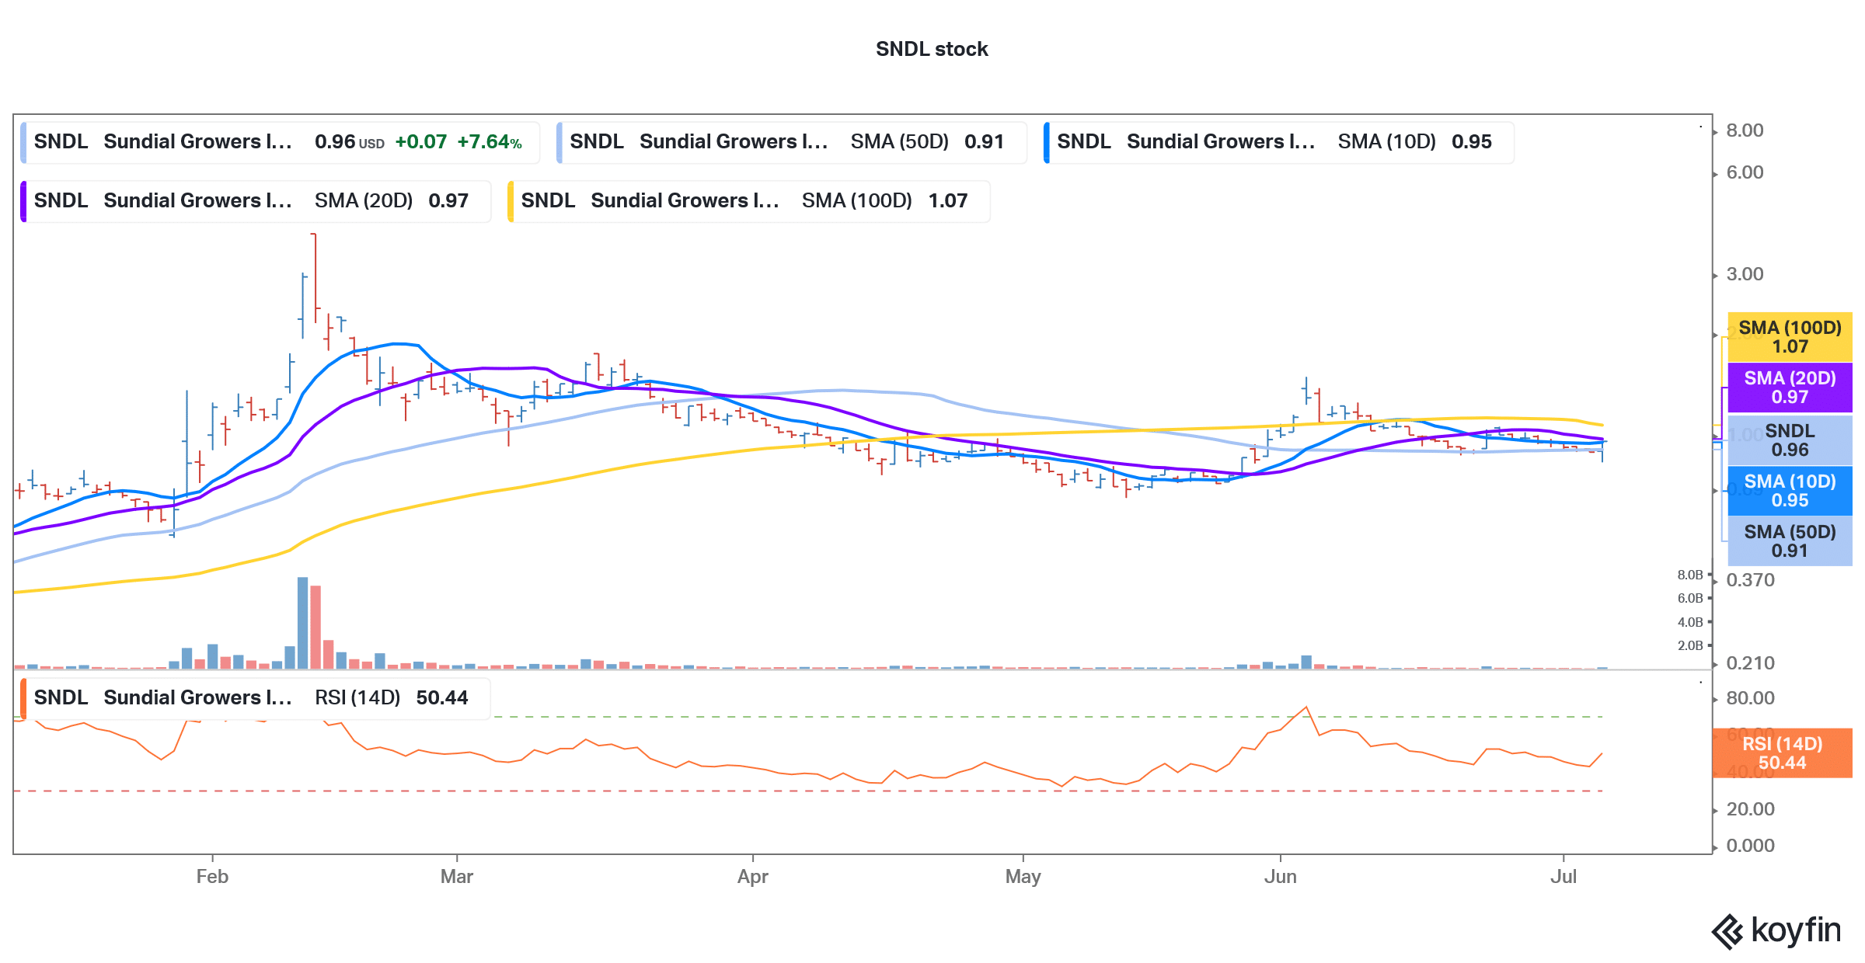Click the 0.370 price axis label

click(1750, 580)
